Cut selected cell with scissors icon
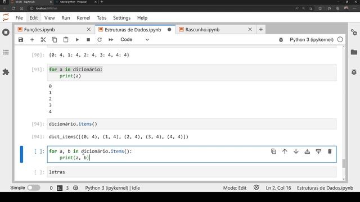360x202 pixels. point(43,40)
